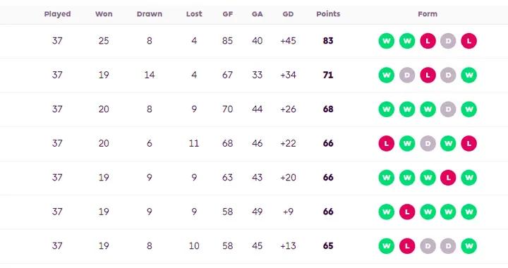This screenshot has width=508, height=268.
Task: Click the last W form icon in the 65-points row
Action: pos(468,246)
